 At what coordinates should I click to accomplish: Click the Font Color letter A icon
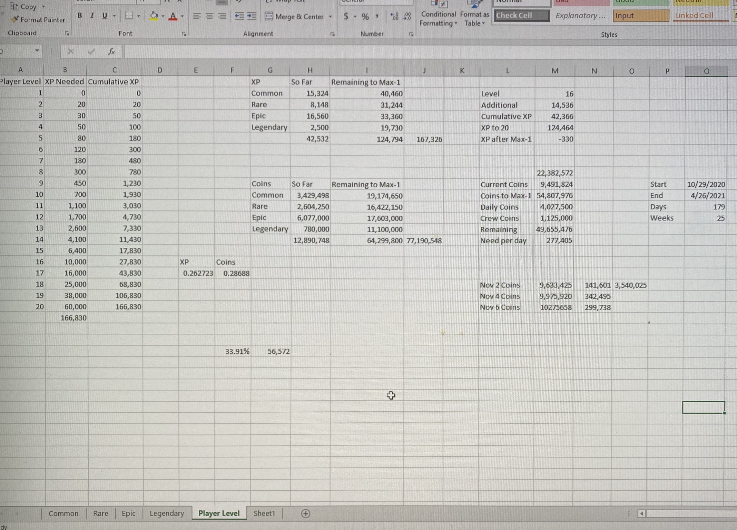(173, 16)
